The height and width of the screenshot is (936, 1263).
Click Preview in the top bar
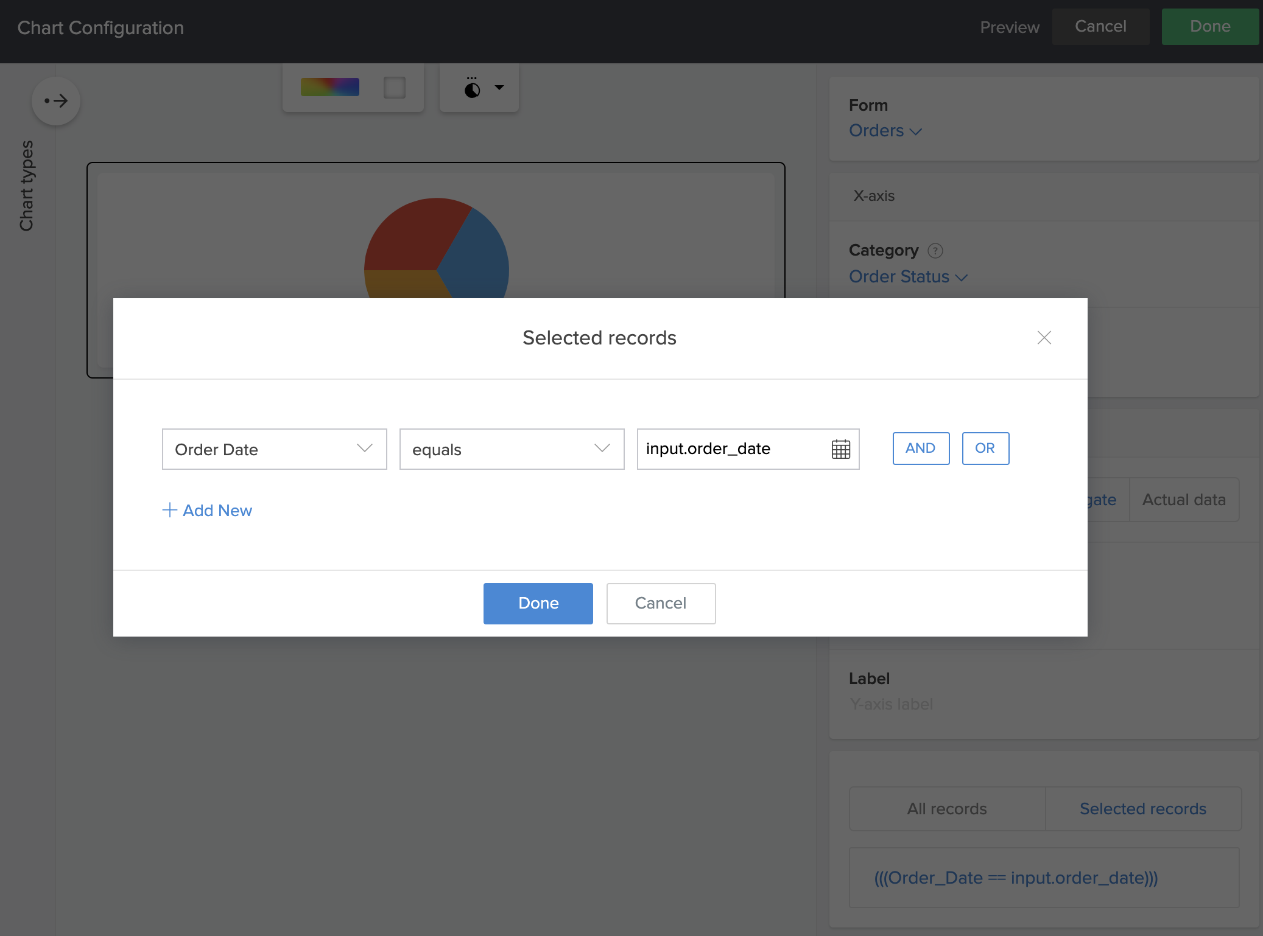pos(1009,27)
